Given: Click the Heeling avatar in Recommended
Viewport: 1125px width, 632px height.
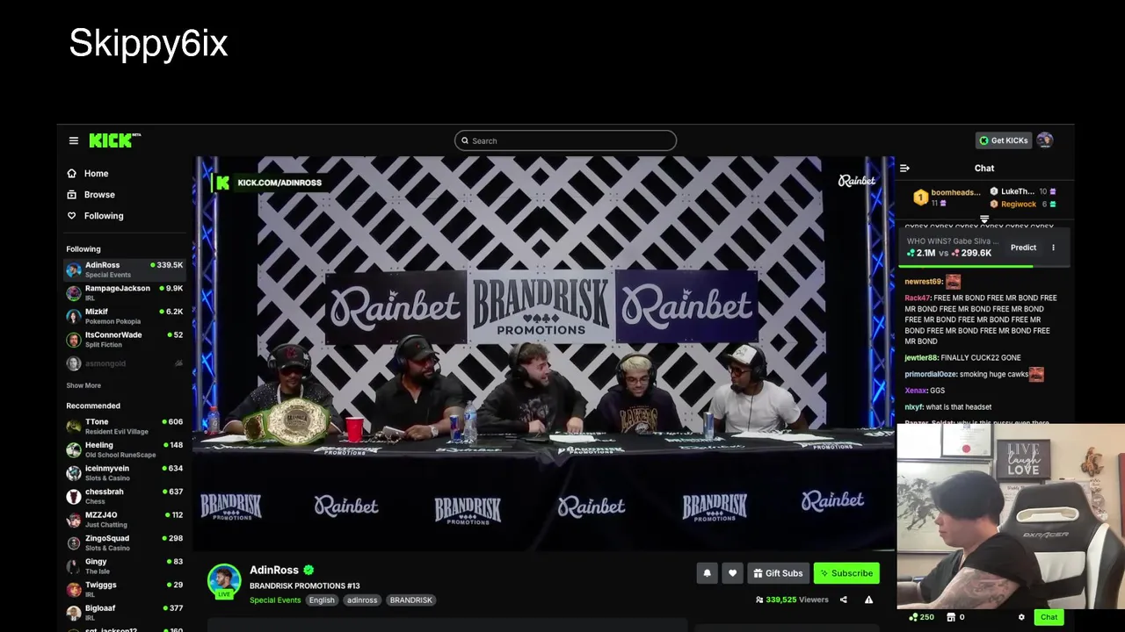Looking at the screenshot, I should pyautogui.click(x=74, y=450).
